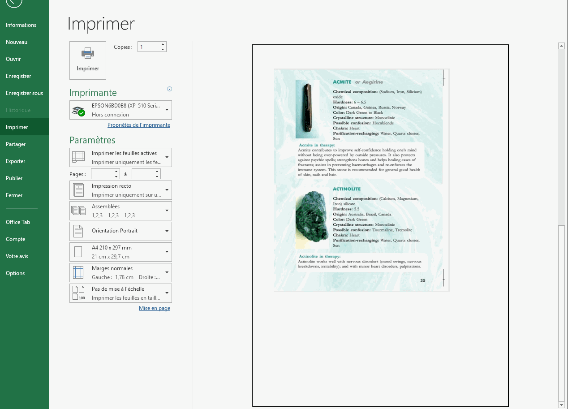Open the Orientation Portrait dropdown
The image size is (568, 409).
[x=120, y=231]
